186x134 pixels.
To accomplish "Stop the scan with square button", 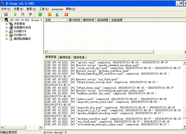I will pos(30,14).
